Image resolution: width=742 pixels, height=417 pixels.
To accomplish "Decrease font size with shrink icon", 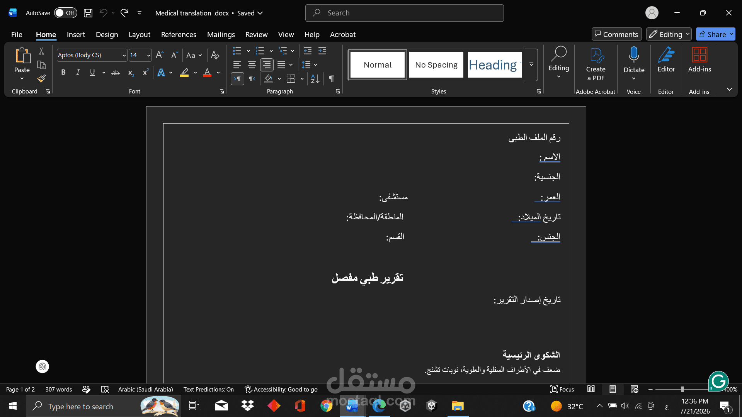I will (174, 55).
